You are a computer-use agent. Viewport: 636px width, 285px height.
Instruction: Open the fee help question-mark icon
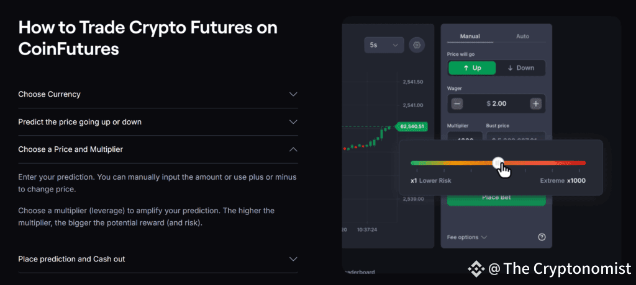tap(542, 237)
